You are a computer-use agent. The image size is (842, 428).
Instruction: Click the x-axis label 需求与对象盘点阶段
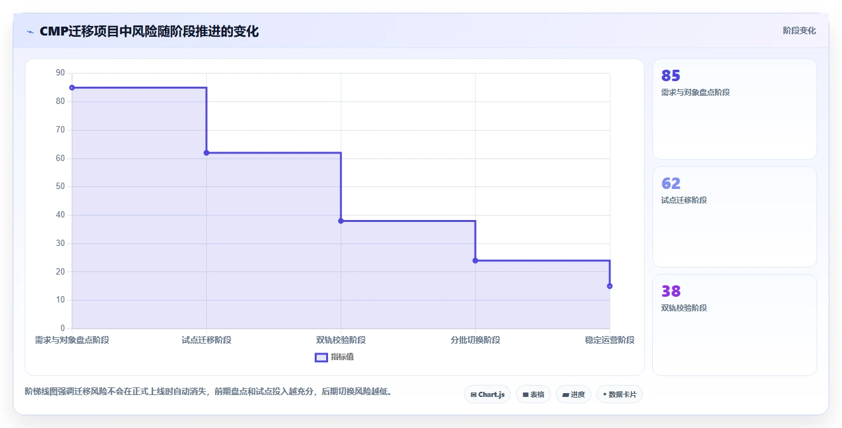[72, 340]
